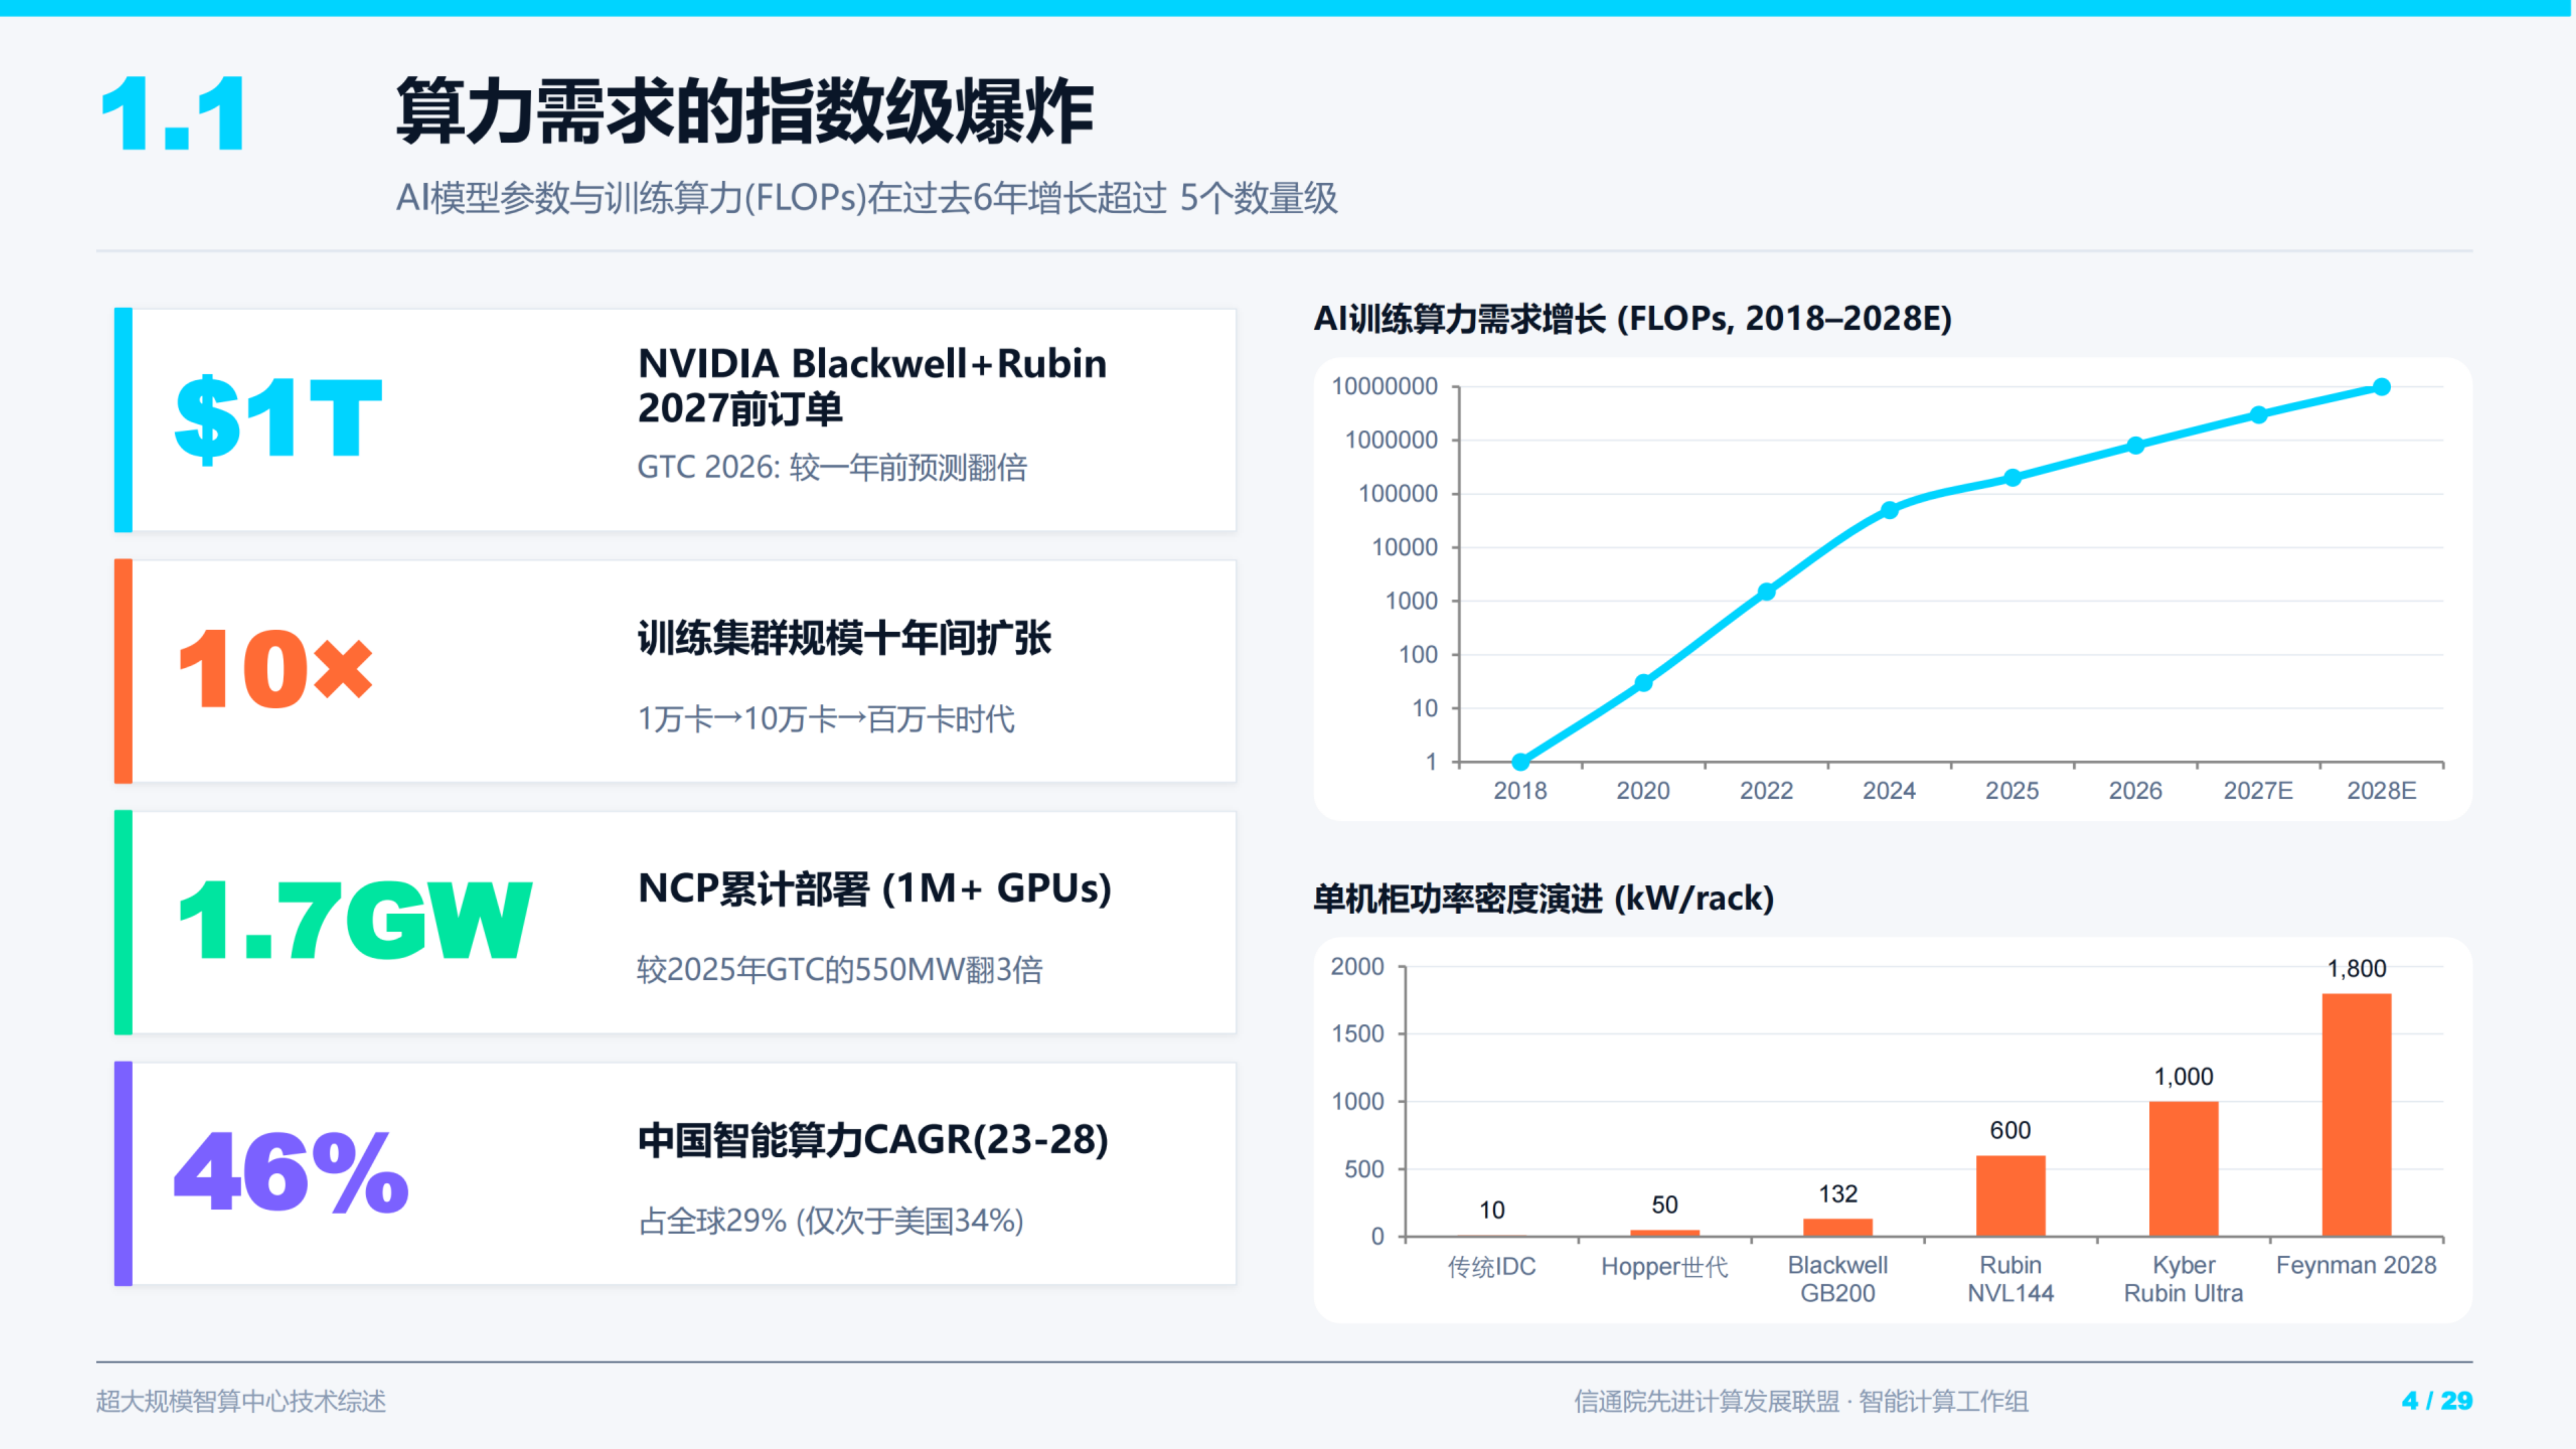Image resolution: width=2576 pixels, height=1449 pixels.
Task: Click the Kyber Rubin Ultra axis label
Action: pyautogui.click(x=2184, y=1279)
